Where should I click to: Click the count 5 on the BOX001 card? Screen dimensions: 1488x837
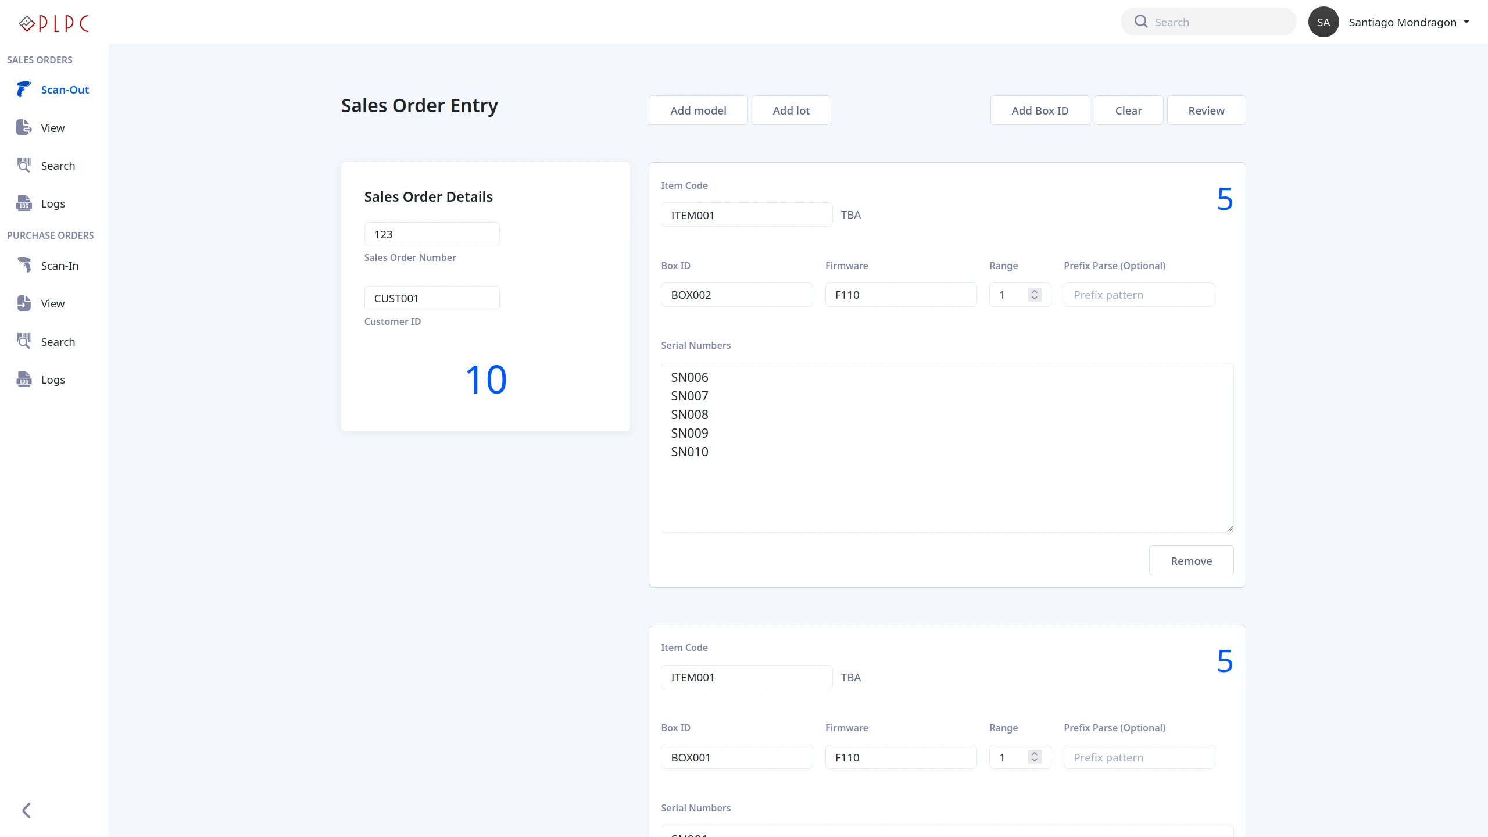tap(1225, 661)
